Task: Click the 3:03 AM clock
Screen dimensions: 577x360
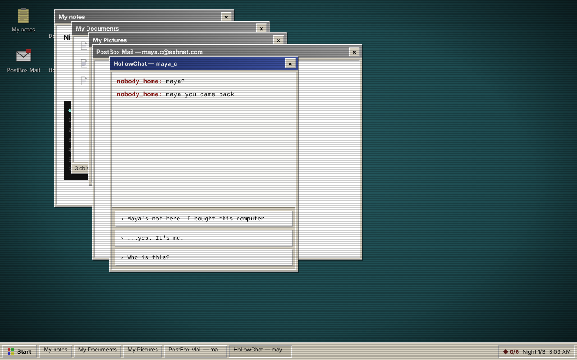Action: click(x=560, y=352)
